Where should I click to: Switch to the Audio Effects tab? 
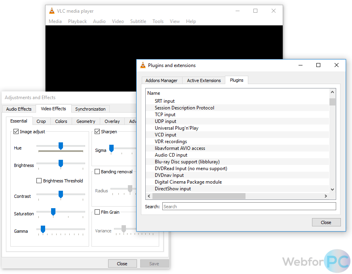click(x=19, y=109)
